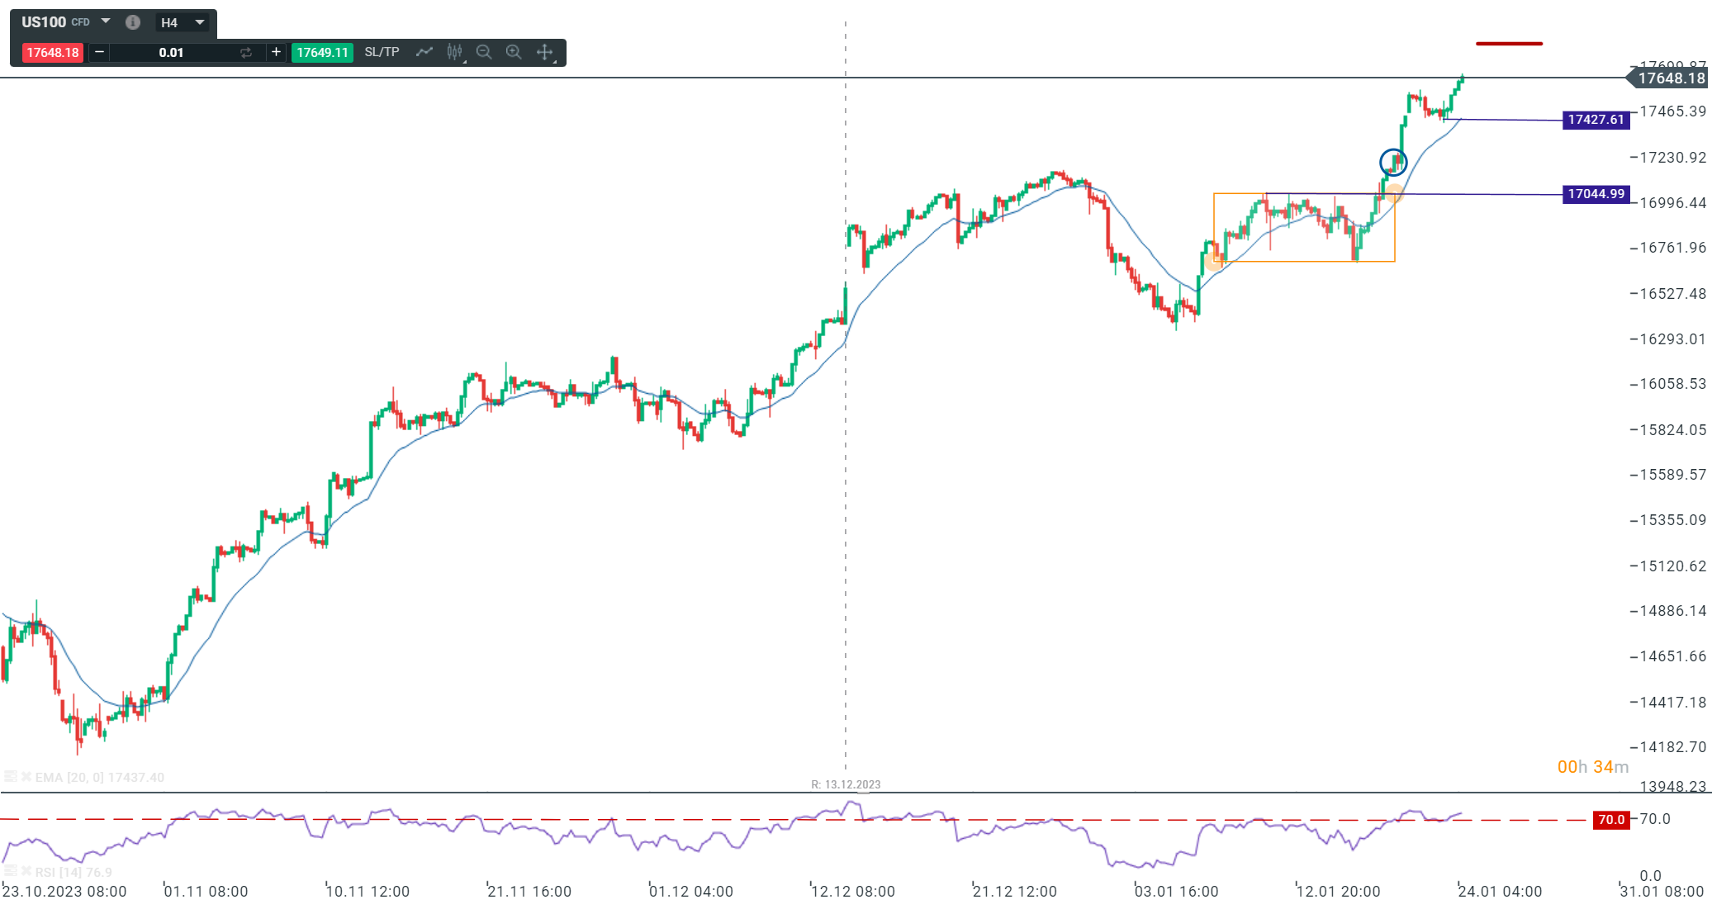Open the US100 instrument info icon
Screen dimensions: 1712x909
(133, 21)
